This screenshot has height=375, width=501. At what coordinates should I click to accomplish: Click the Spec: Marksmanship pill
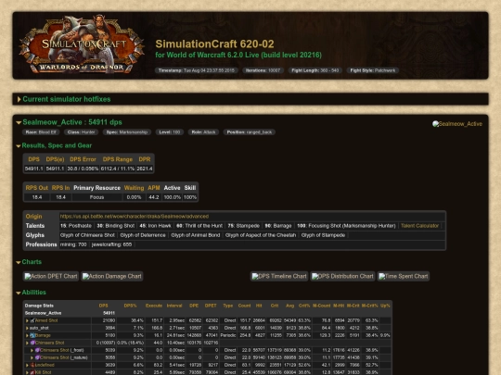[127, 132]
